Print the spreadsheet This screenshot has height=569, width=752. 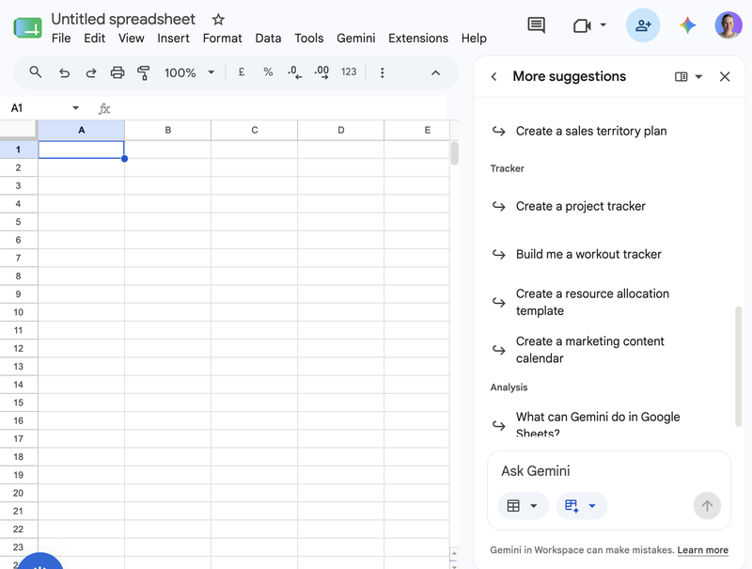pos(117,72)
